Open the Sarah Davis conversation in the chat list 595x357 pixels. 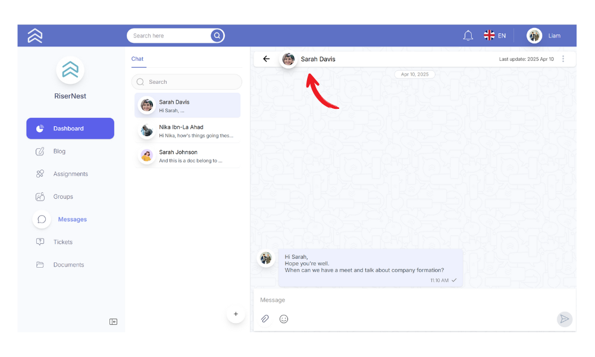coord(187,105)
